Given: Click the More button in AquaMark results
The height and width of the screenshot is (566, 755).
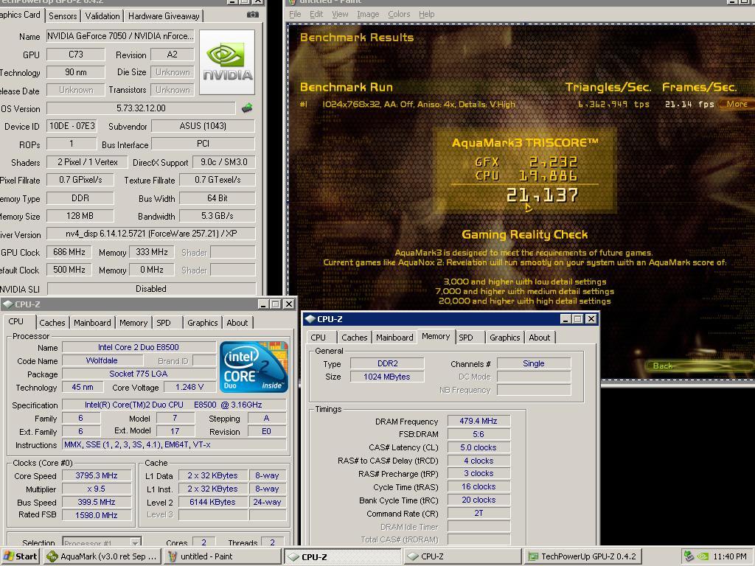Looking at the screenshot, I should click(x=737, y=104).
